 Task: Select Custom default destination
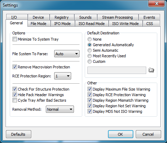[x=90, y=61]
